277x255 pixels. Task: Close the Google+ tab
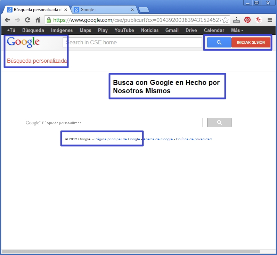[x=132, y=10]
